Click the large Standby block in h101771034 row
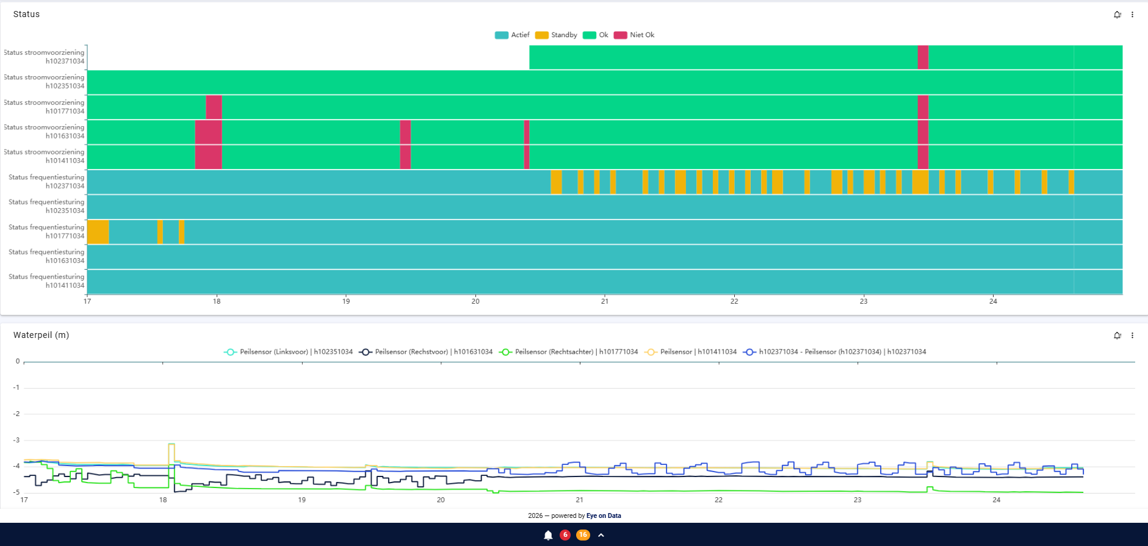1148x546 pixels. click(98, 232)
